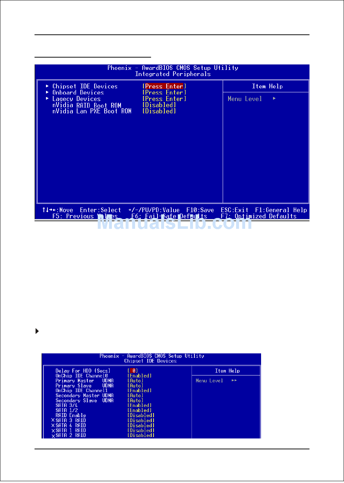Toggle Enabled value for SATA 1/2
The image size is (344, 483).
click(x=140, y=410)
